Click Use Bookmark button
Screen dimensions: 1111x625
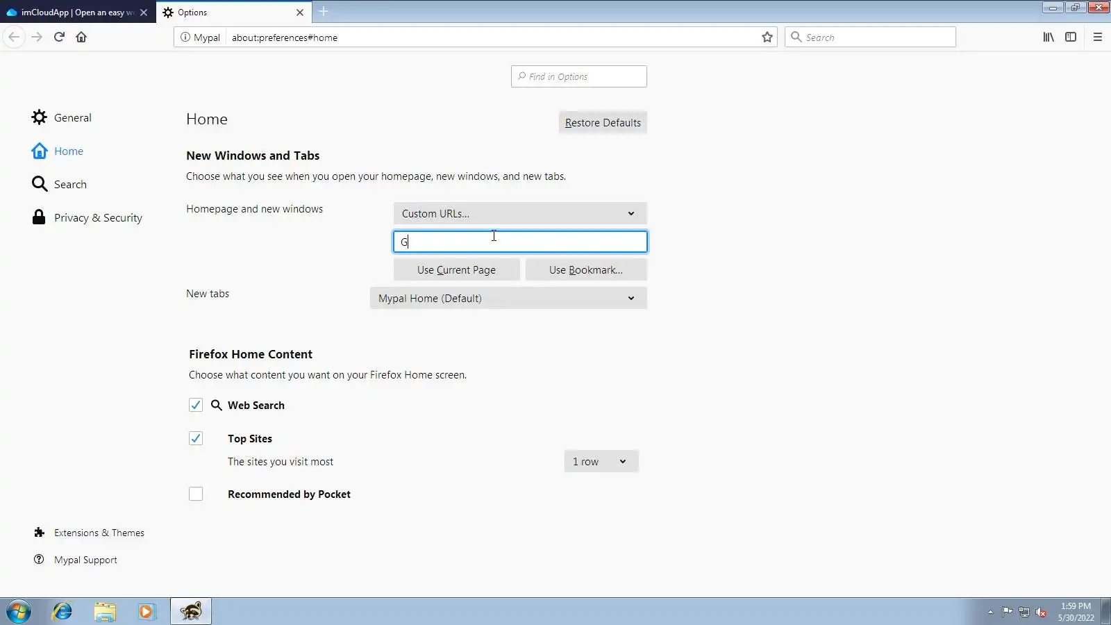586,269
